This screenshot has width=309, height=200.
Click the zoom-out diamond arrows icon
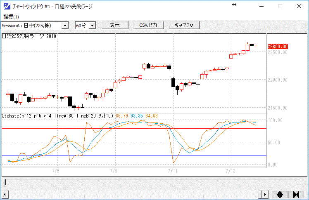click(x=280, y=195)
